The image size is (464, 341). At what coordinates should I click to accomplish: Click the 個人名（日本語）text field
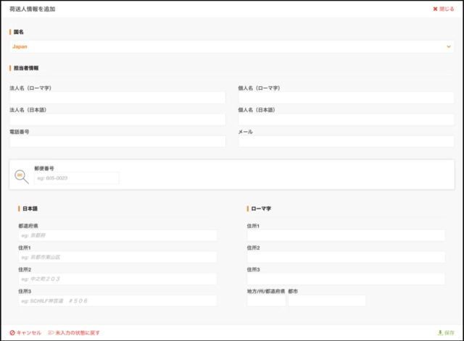pos(346,119)
